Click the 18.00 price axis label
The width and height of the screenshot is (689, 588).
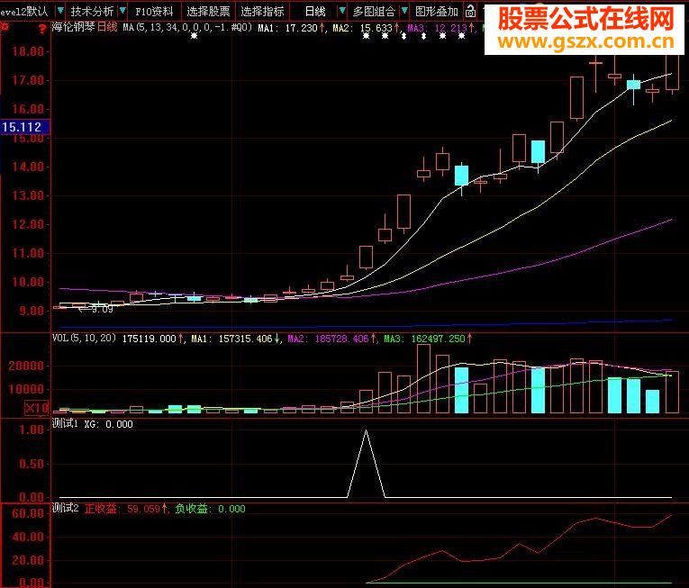[27, 51]
